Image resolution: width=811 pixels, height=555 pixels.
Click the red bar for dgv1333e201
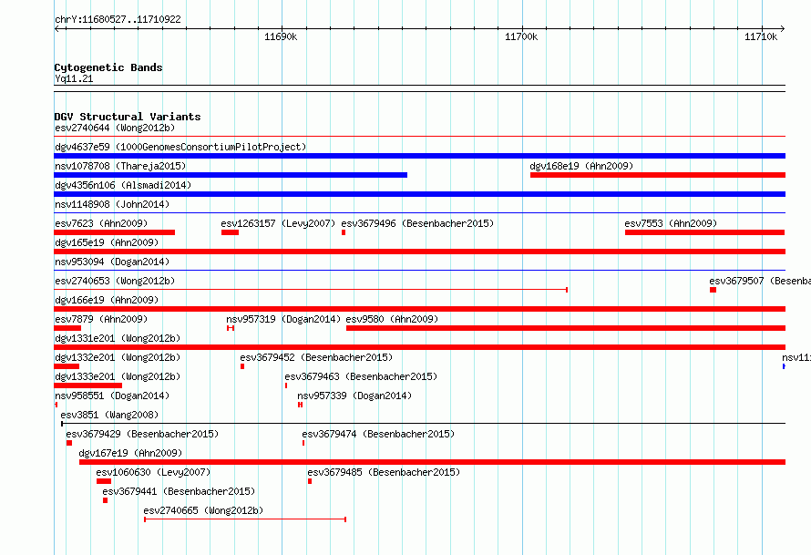[87, 385]
